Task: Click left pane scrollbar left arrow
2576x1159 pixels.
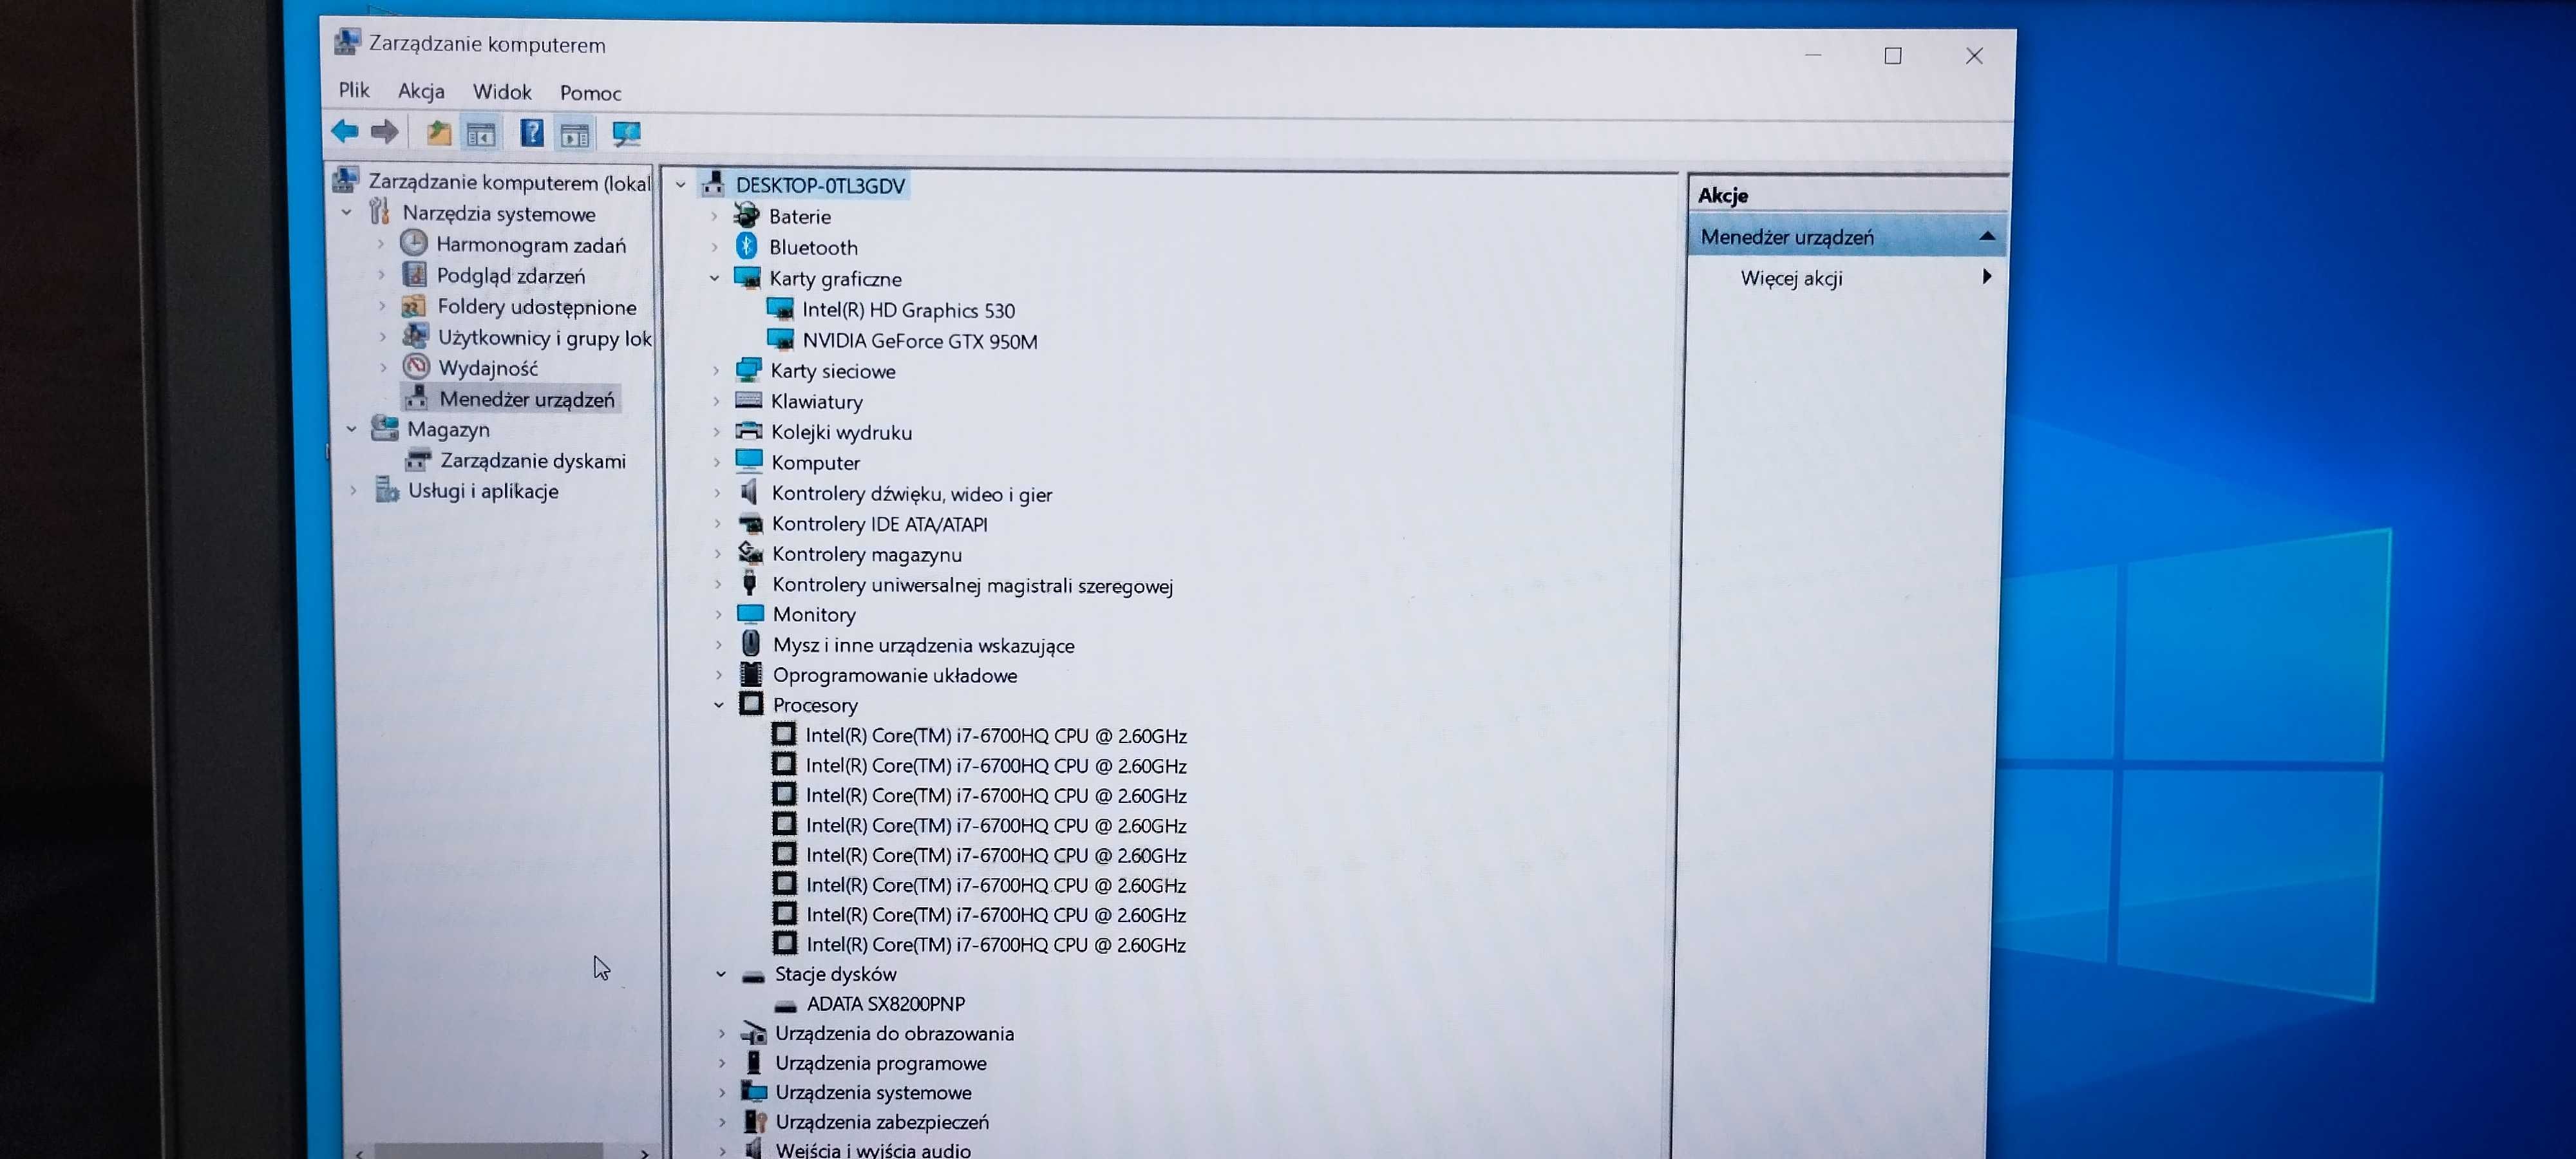Action: coord(359,1153)
